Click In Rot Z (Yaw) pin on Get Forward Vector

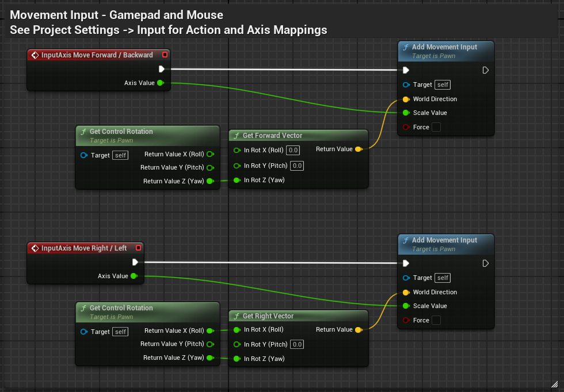[x=237, y=180]
